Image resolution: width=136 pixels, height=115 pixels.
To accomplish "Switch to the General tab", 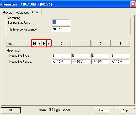I will (x=8, y=13).
